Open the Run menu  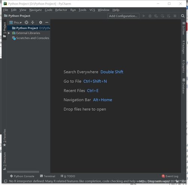pyautogui.click(x=73, y=10)
